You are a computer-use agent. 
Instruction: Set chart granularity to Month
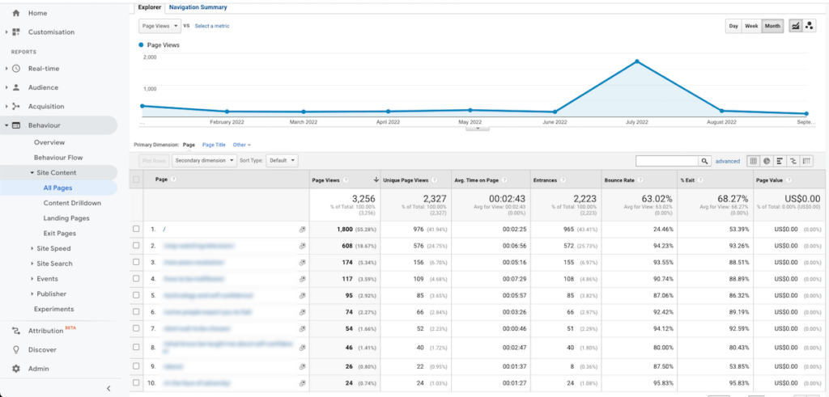(x=772, y=26)
